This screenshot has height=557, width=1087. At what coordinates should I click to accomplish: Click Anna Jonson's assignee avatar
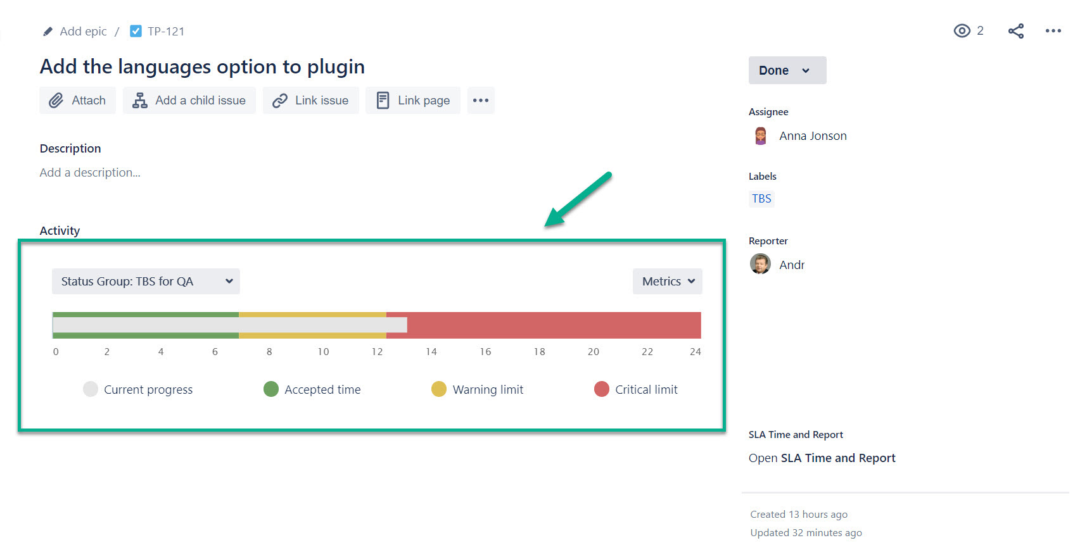pos(760,136)
